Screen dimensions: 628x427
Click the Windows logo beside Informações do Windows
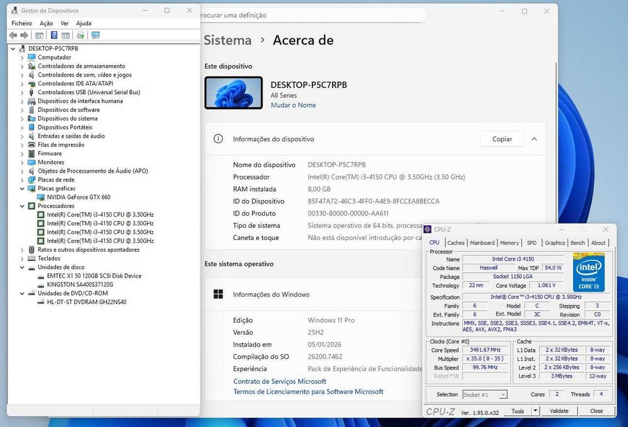(219, 295)
